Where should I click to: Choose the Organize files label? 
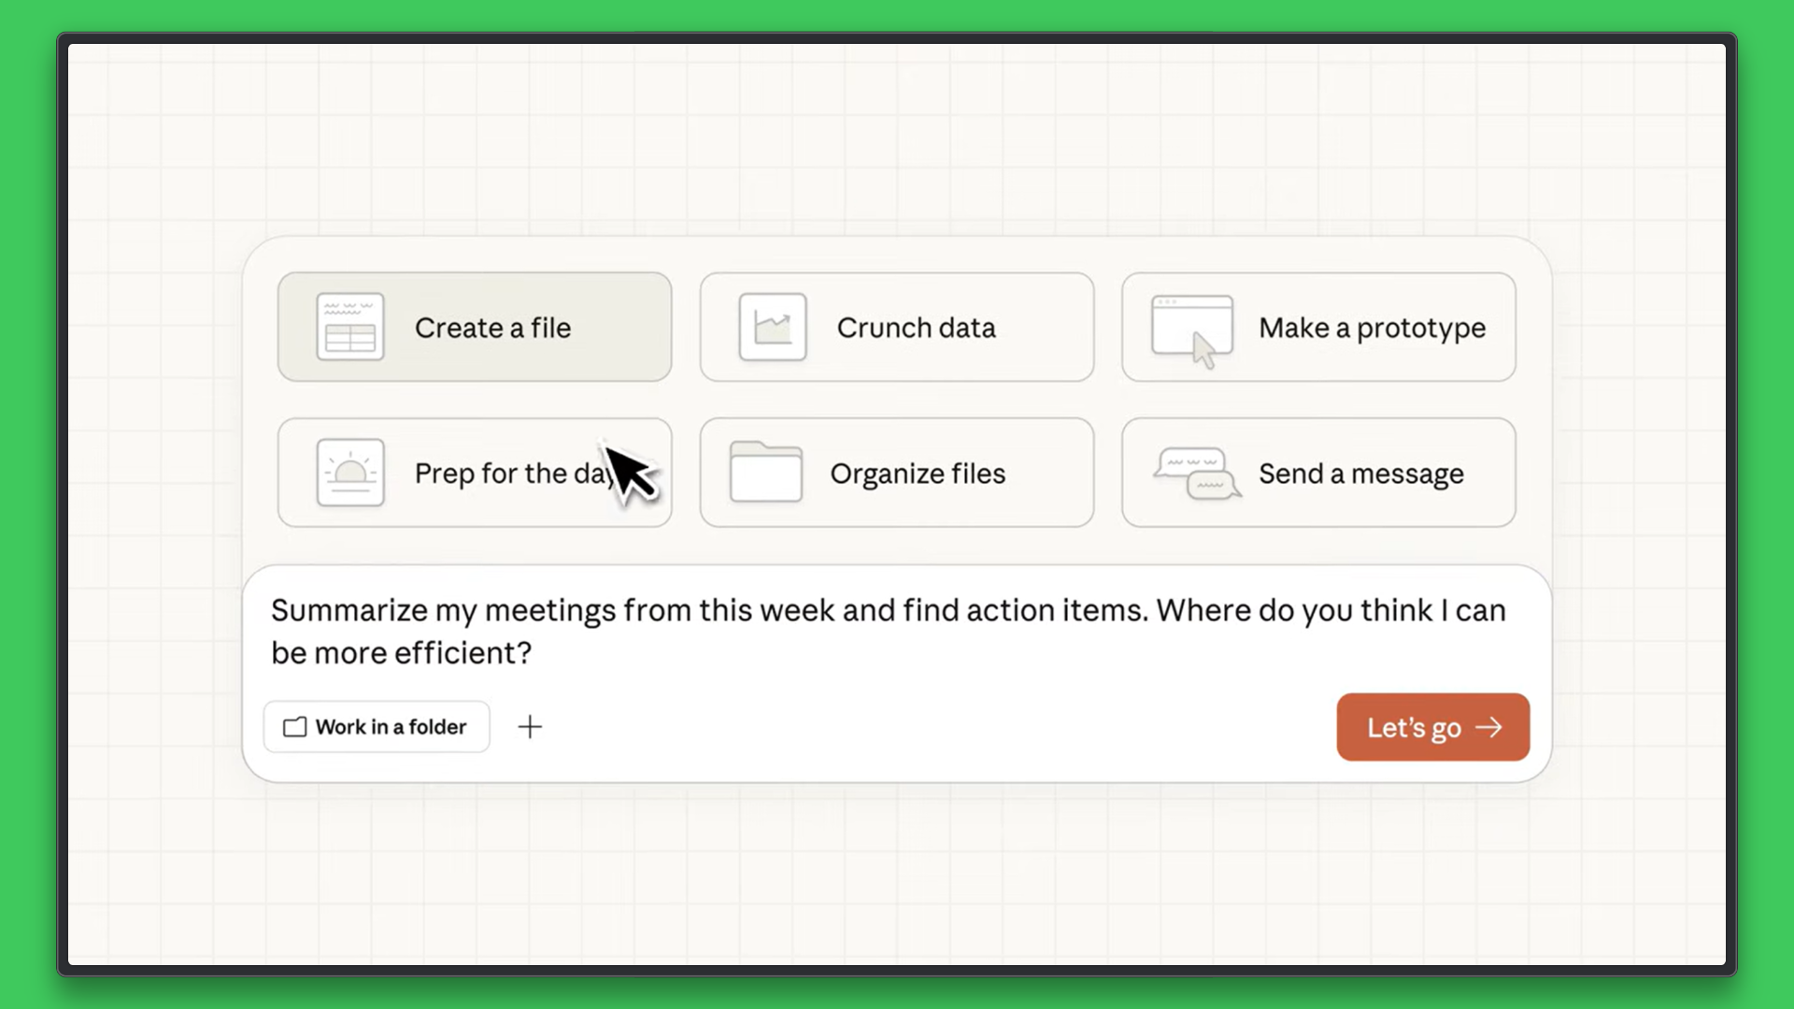pos(918,474)
